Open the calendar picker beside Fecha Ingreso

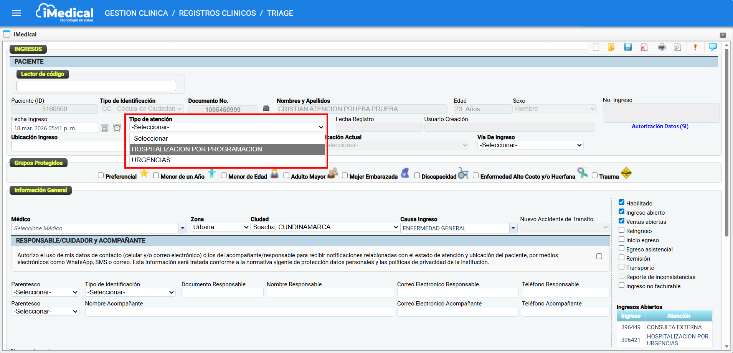pyautogui.click(x=104, y=128)
